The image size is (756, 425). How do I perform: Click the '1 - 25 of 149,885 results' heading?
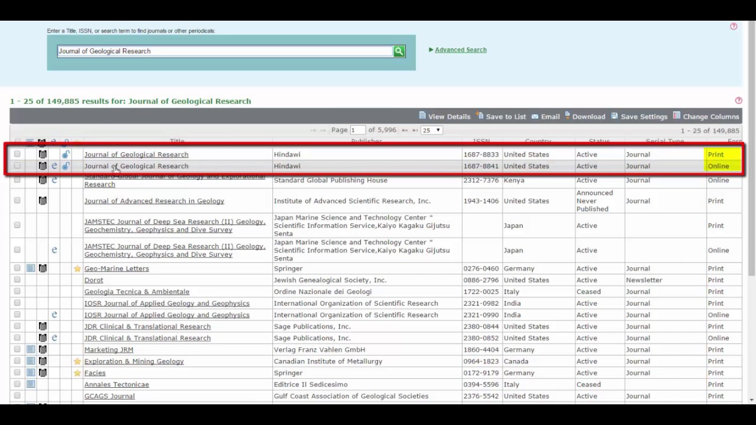(131, 101)
